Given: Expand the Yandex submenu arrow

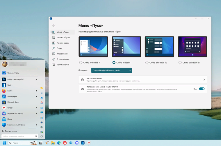Looking at the screenshot, I should pos(36,108).
